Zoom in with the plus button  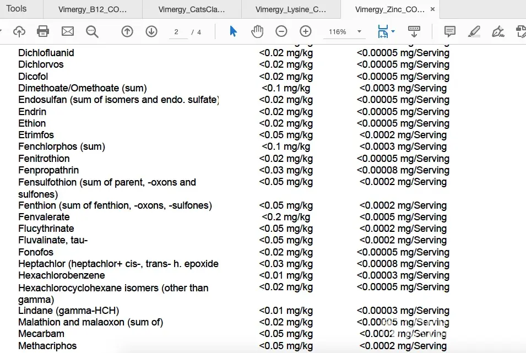306,32
